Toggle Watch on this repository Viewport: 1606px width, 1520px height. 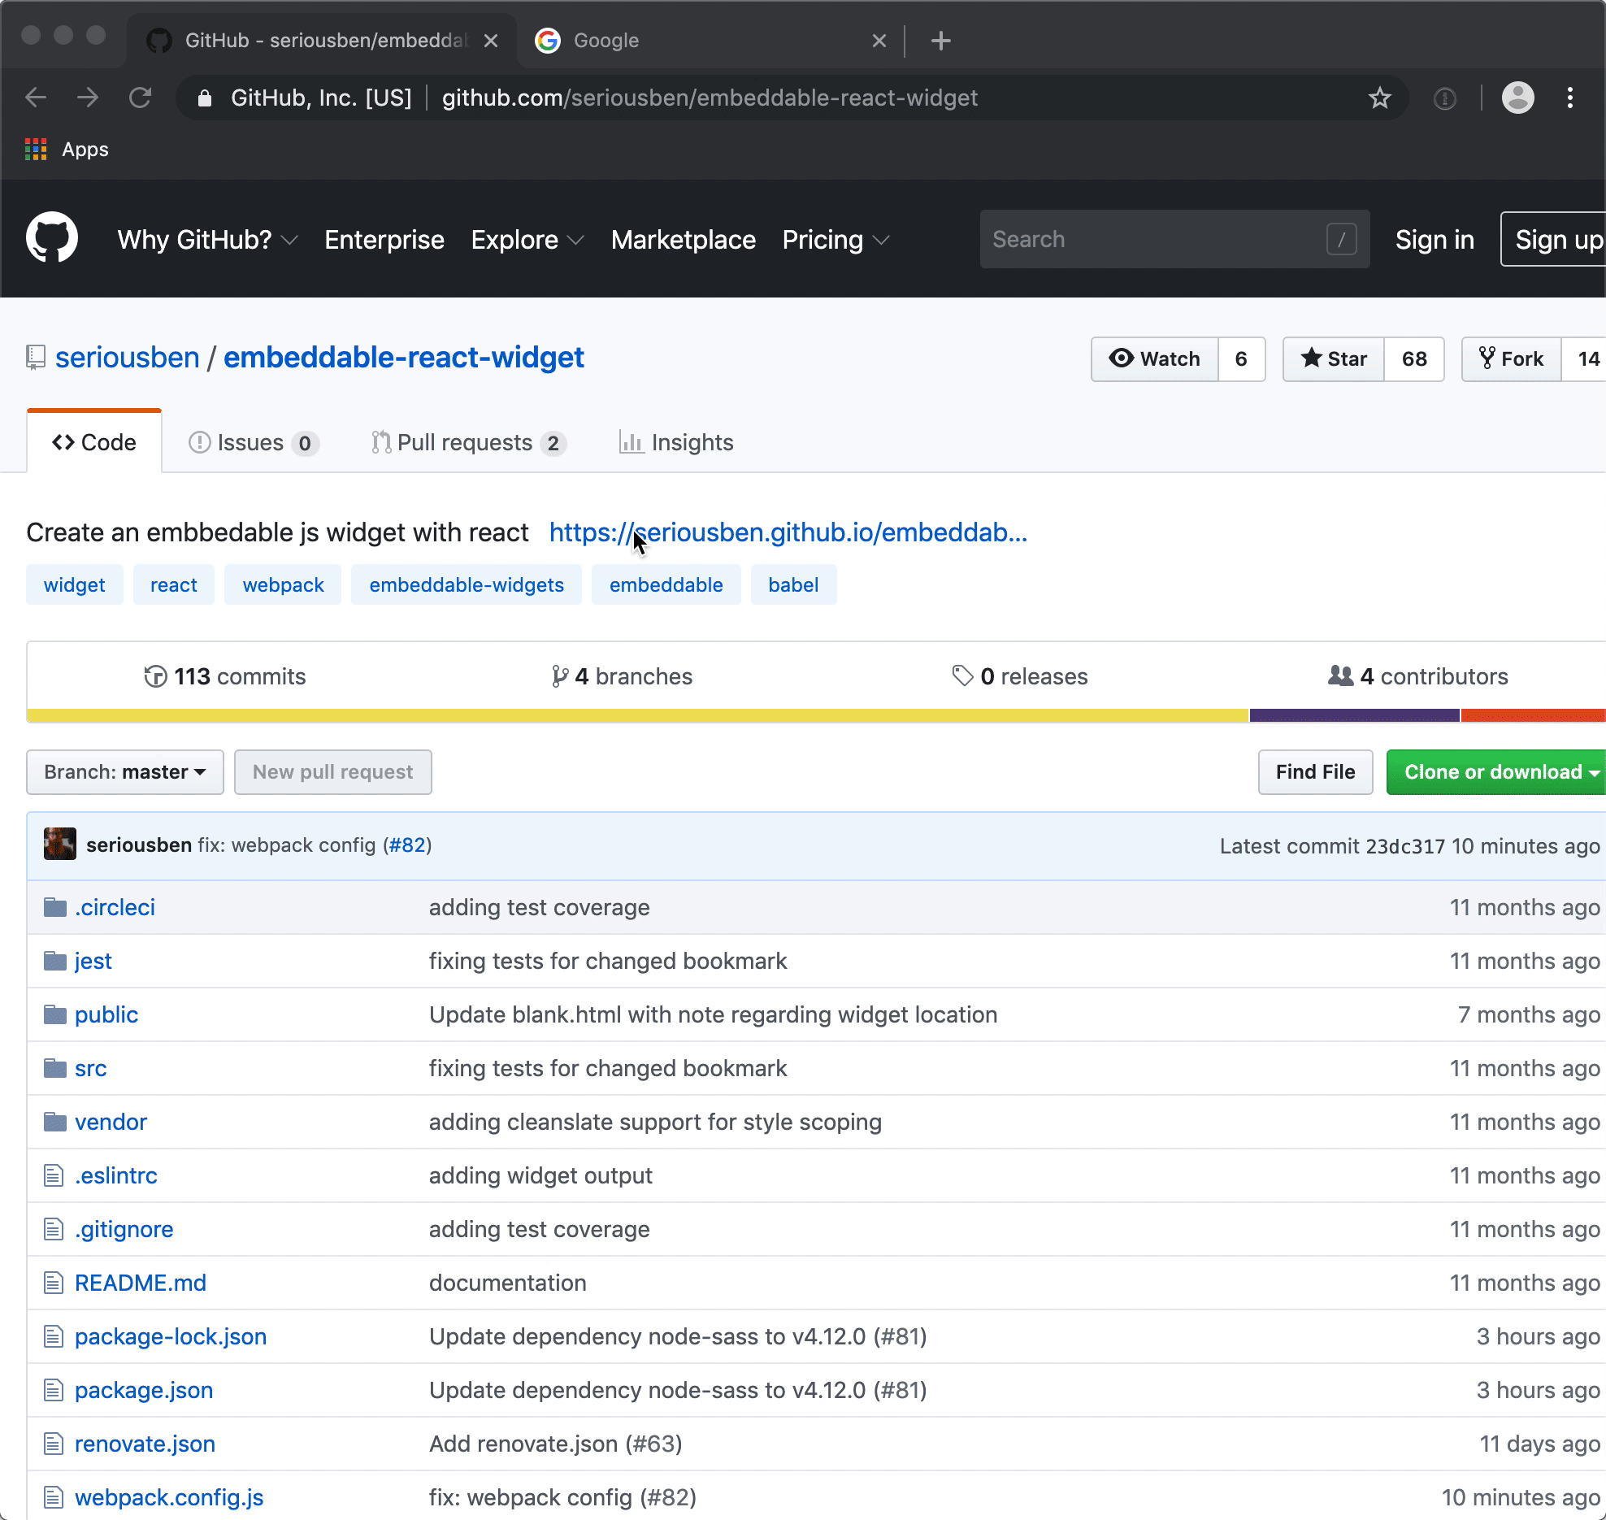point(1155,359)
